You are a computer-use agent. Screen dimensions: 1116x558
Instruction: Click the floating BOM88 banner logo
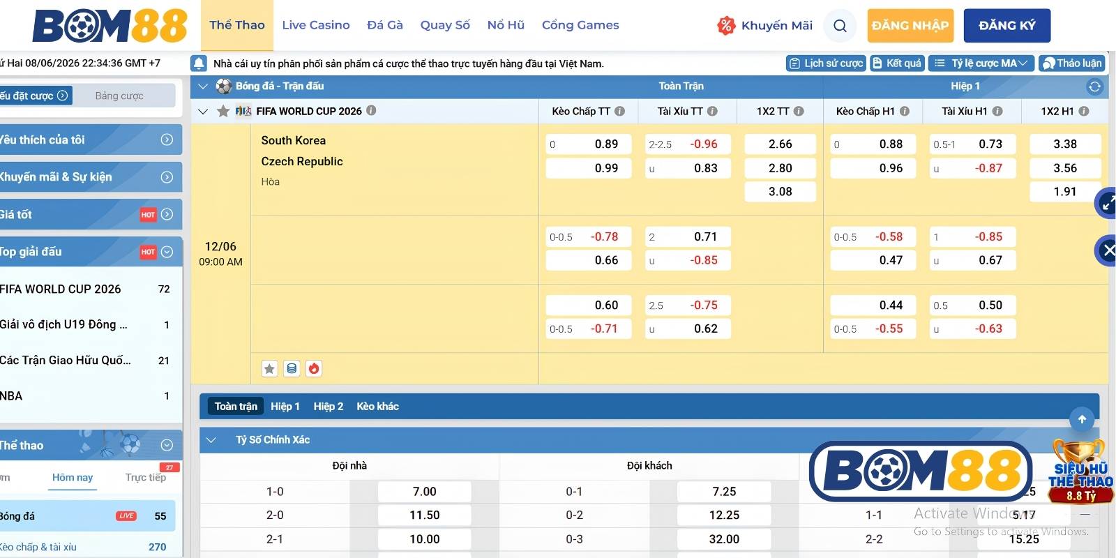coord(921,472)
